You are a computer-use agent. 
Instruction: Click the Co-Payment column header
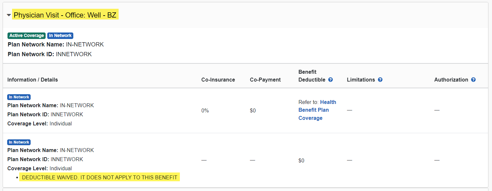point(265,80)
